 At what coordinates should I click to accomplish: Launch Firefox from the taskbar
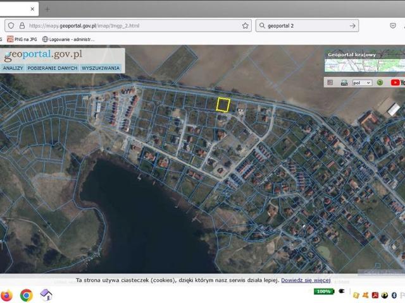[x=7, y=295]
